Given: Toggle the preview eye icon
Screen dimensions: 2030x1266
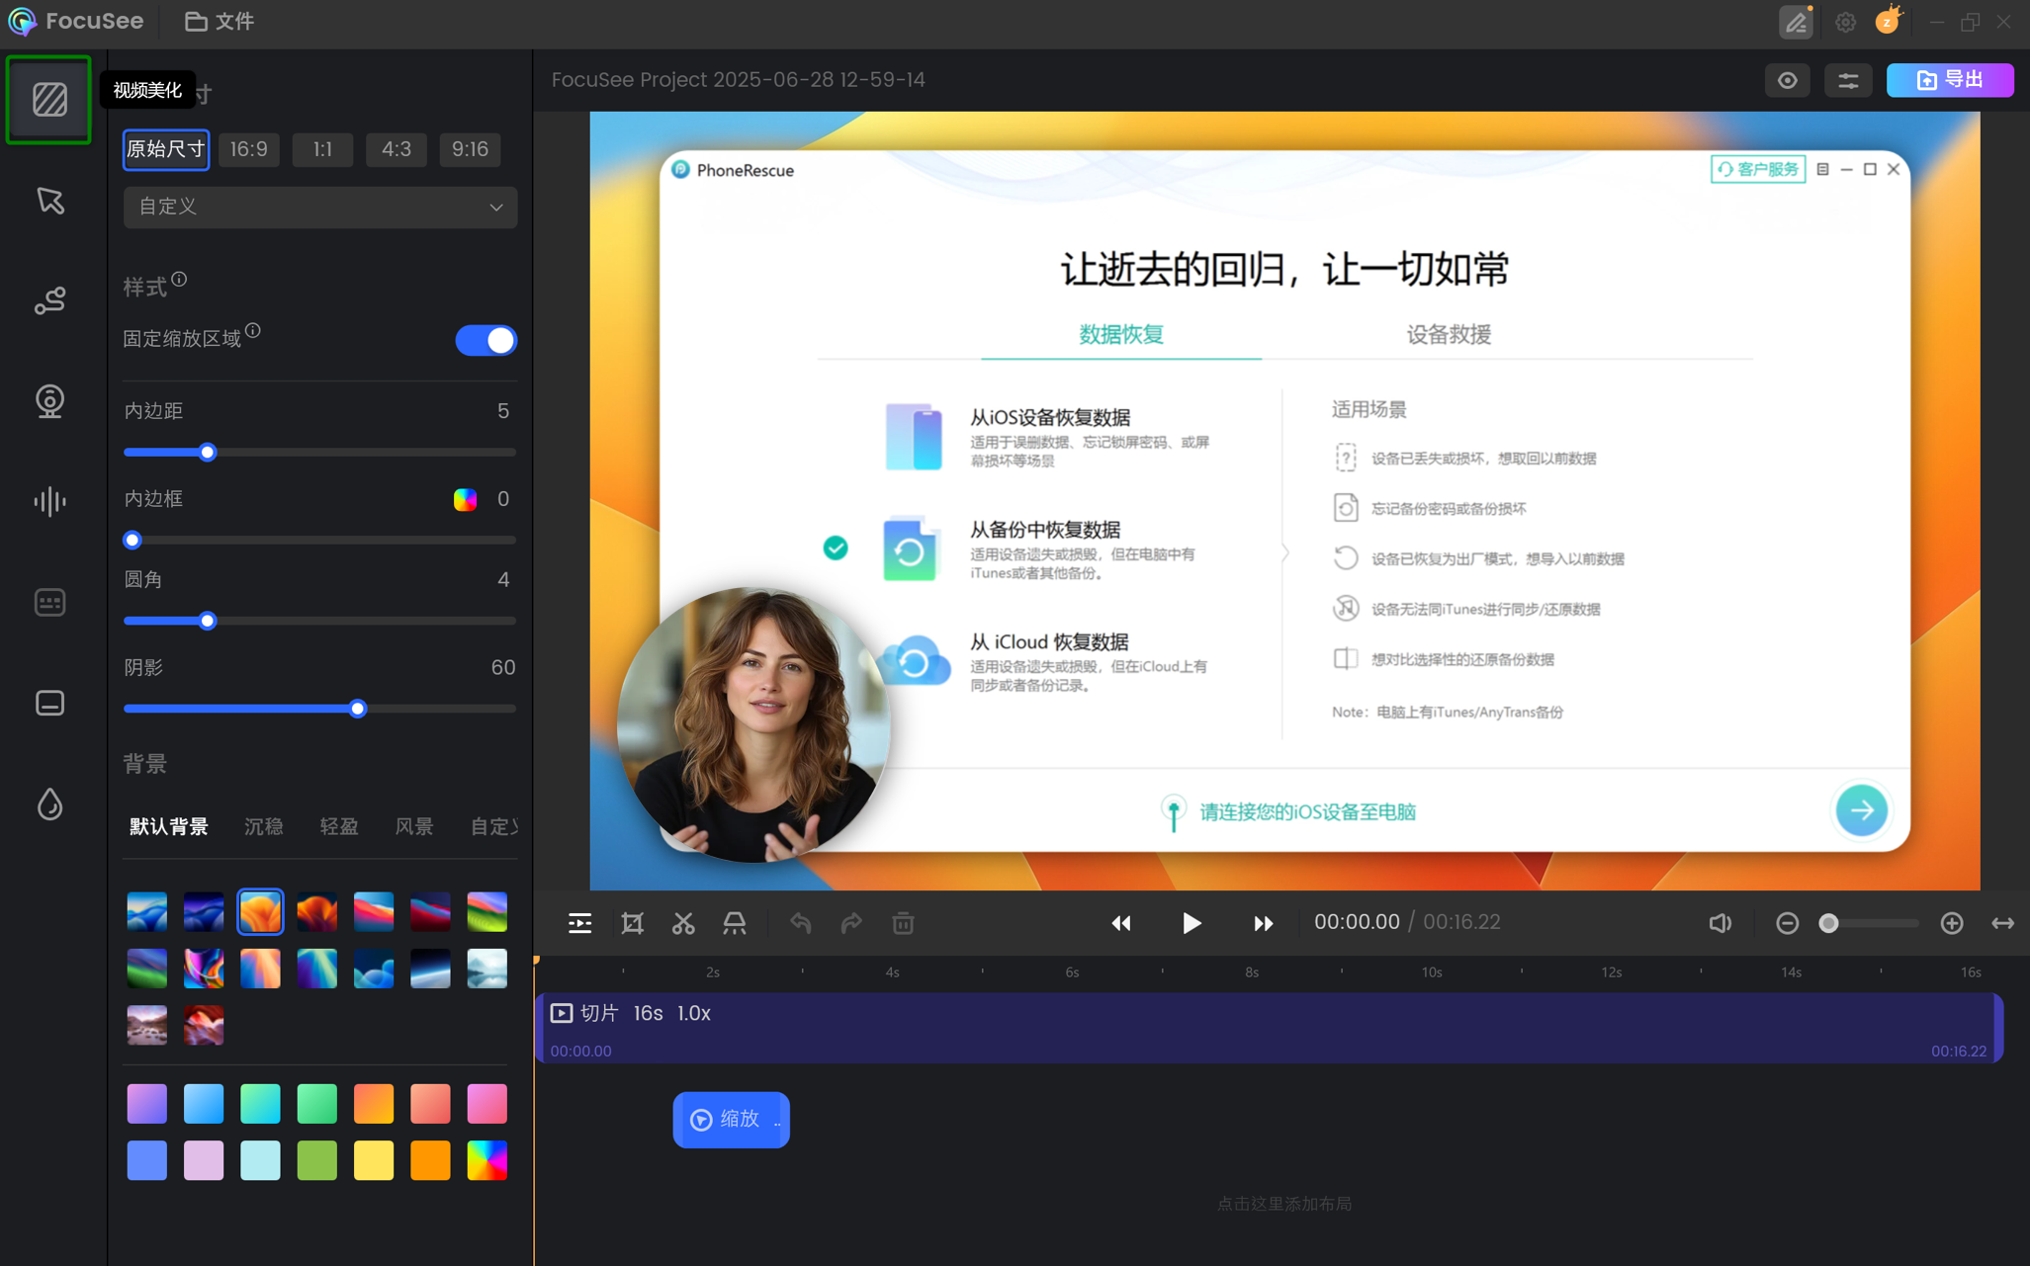Looking at the screenshot, I should pos(1788,80).
